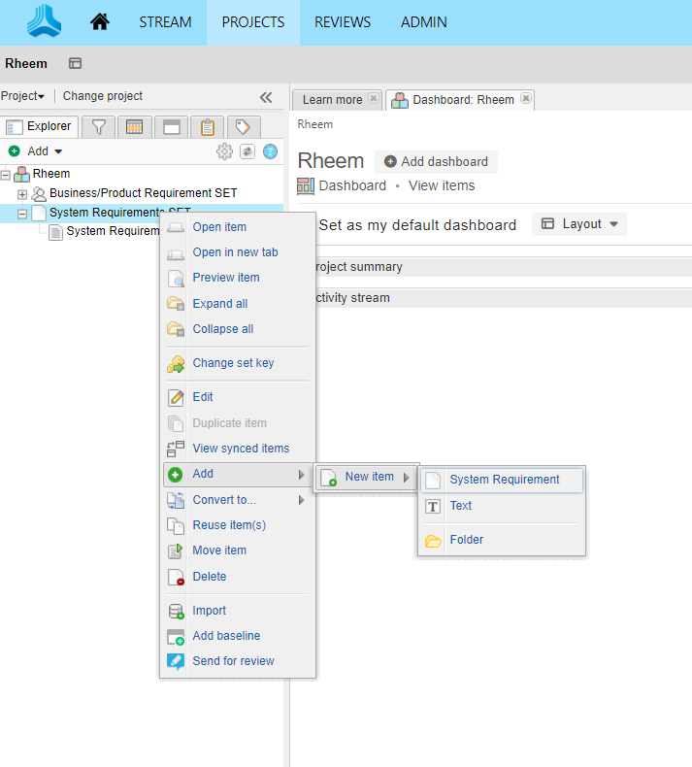Click the Send for review icon
This screenshot has height=767, width=692.
point(176,661)
